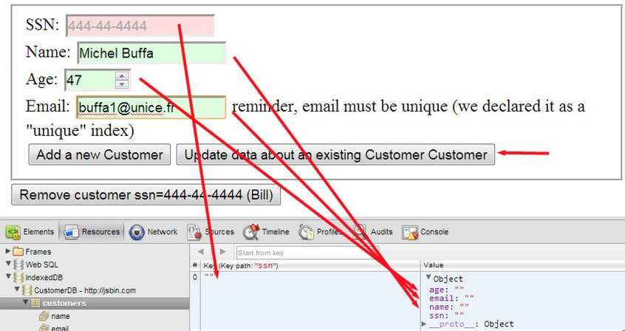This screenshot has width=625, height=331.
Task: Click Update data about an existing Customer
Action: [x=335, y=154]
